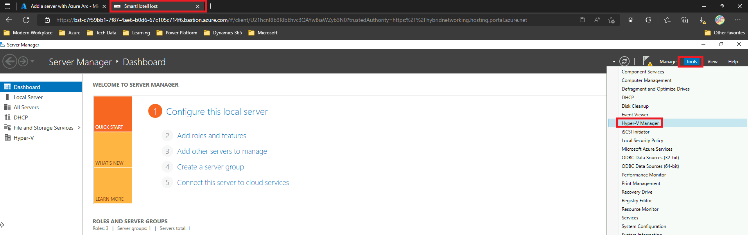Click the browser back arrow
The height and width of the screenshot is (235, 748).
9,20
